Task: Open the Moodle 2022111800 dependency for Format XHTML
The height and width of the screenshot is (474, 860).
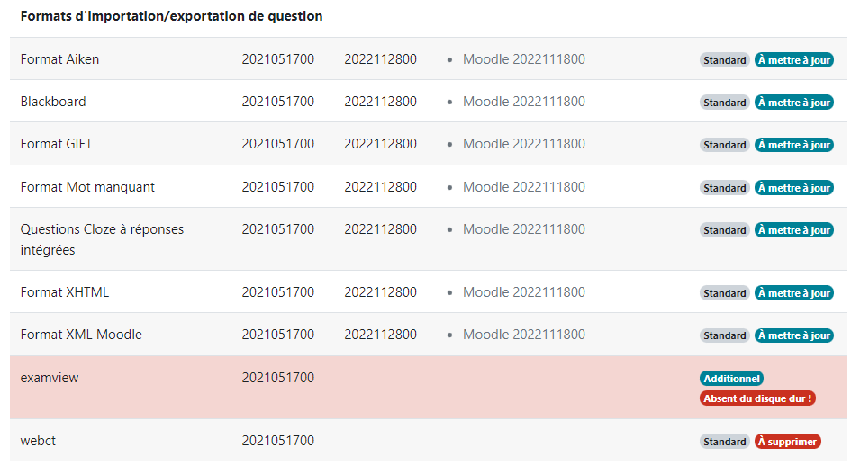Action: click(x=524, y=292)
